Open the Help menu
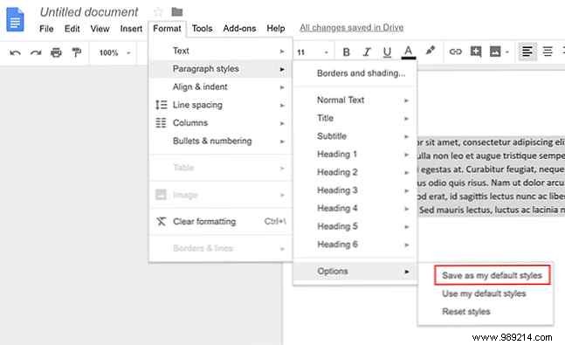 click(x=276, y=29)
